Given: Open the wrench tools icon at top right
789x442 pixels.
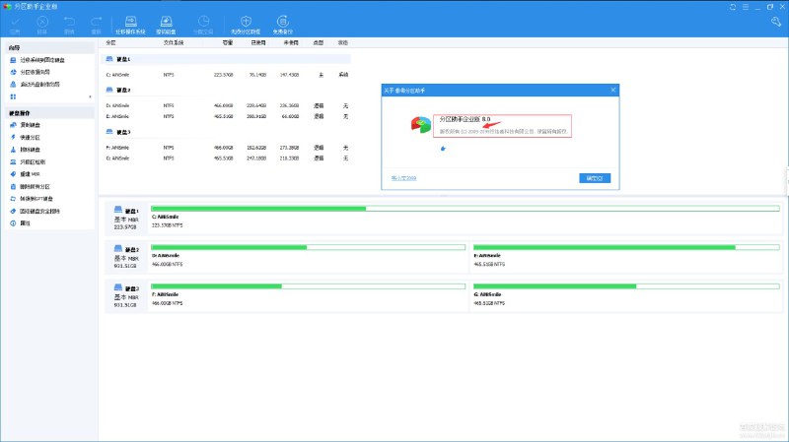Looking at the screenshot, I should [776, 22].
